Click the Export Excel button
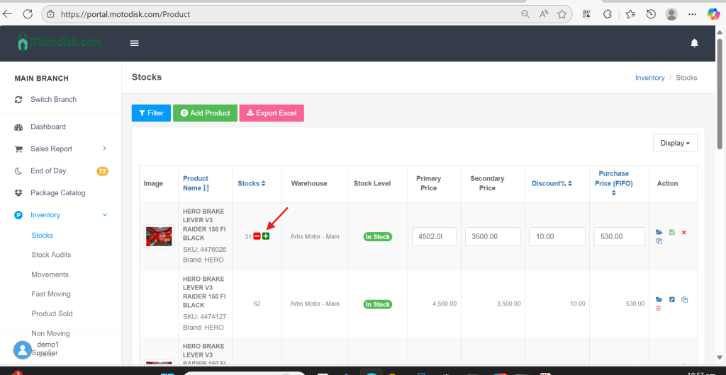The image size is (726, 375). coord(272,113)
